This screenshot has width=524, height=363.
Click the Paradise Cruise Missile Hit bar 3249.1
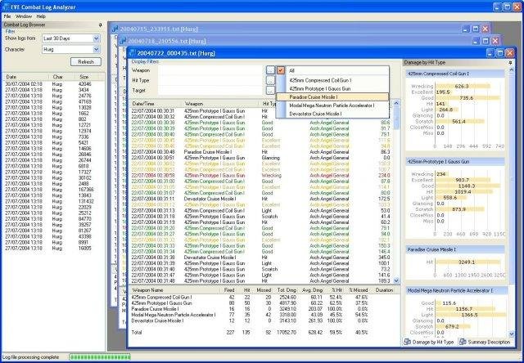[x=468, y=262]
